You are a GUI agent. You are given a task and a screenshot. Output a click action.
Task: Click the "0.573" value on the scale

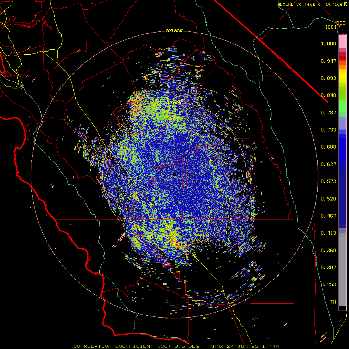[328, 181]
